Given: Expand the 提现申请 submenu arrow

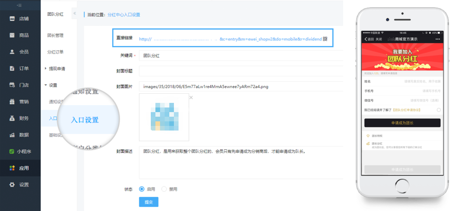Looking at the screenshot, I should tap(46, 68).
